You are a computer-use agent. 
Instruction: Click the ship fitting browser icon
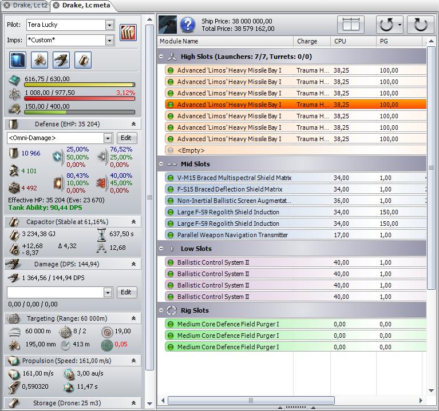coord(18,60)
